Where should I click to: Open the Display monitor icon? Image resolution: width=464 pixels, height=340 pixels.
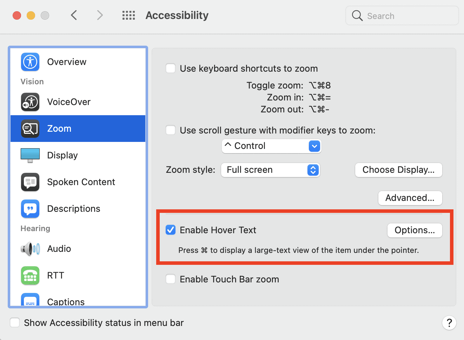(30, 155)
